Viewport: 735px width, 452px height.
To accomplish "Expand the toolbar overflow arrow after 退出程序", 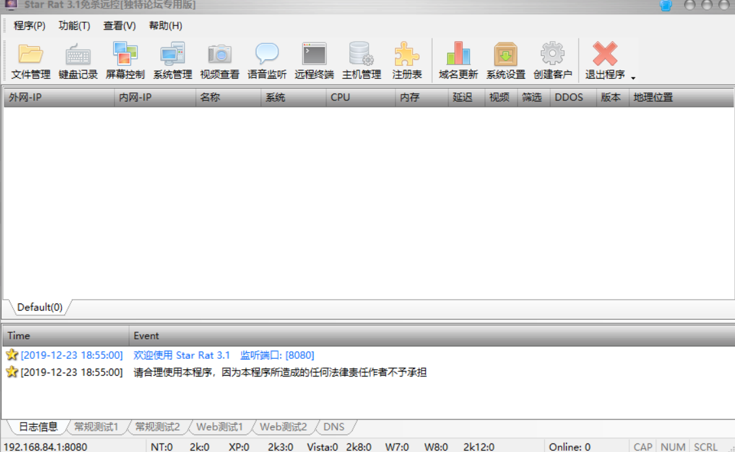I will (633, 78).
